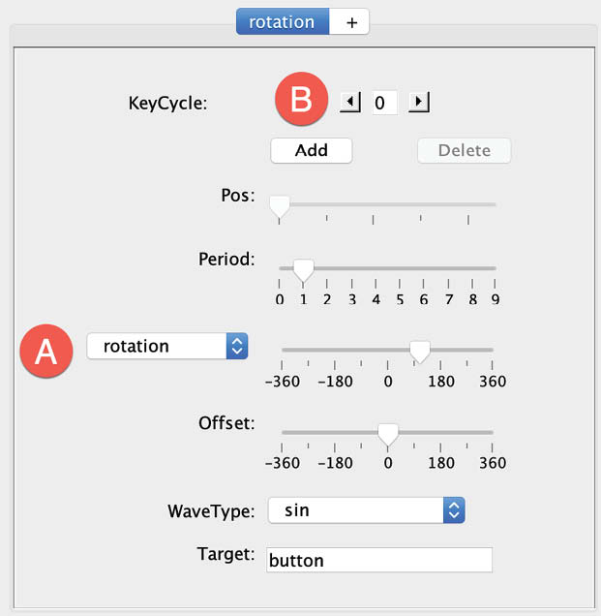Set Period slider to tick mark 5
The width and height of the screenshot is (601, 616).
click(x=400, y=268)
